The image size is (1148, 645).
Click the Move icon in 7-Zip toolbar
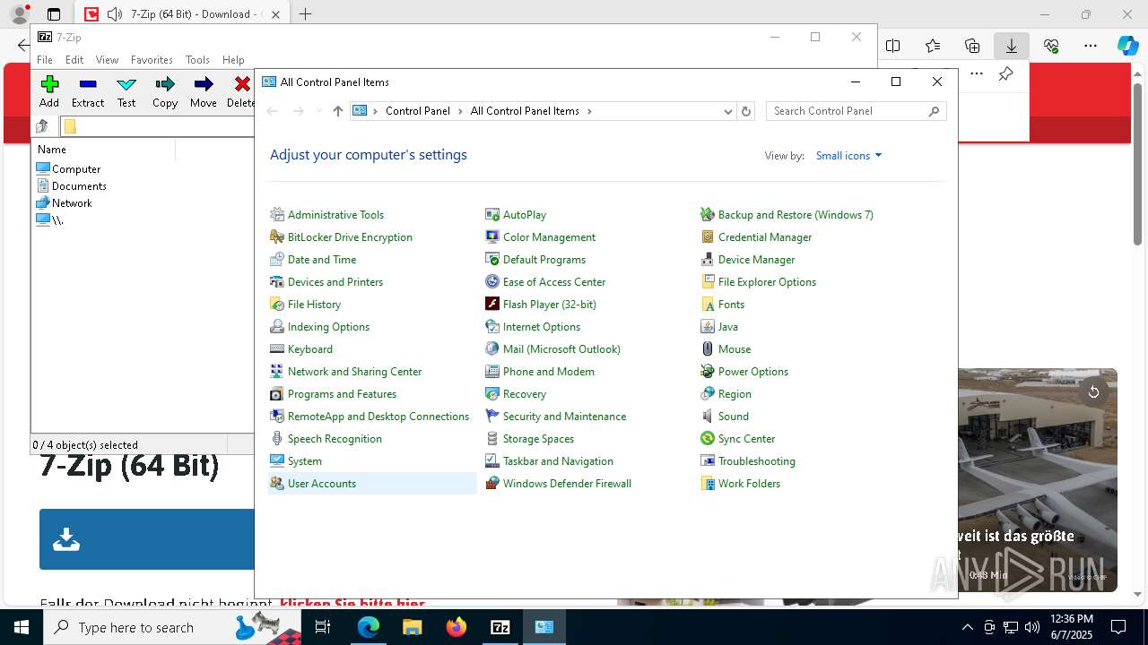click(204, 84)
